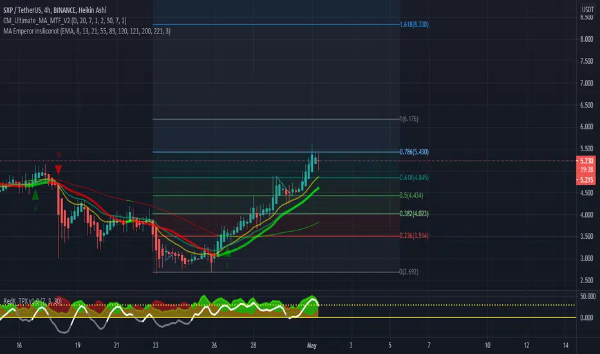Select the 0.236(3.514) Fibonacci level label

pyautogui.click(x=414, y=236)
